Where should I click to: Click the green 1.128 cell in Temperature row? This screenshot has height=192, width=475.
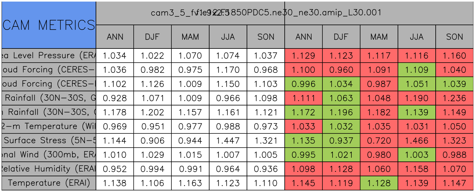click(379, 183)
